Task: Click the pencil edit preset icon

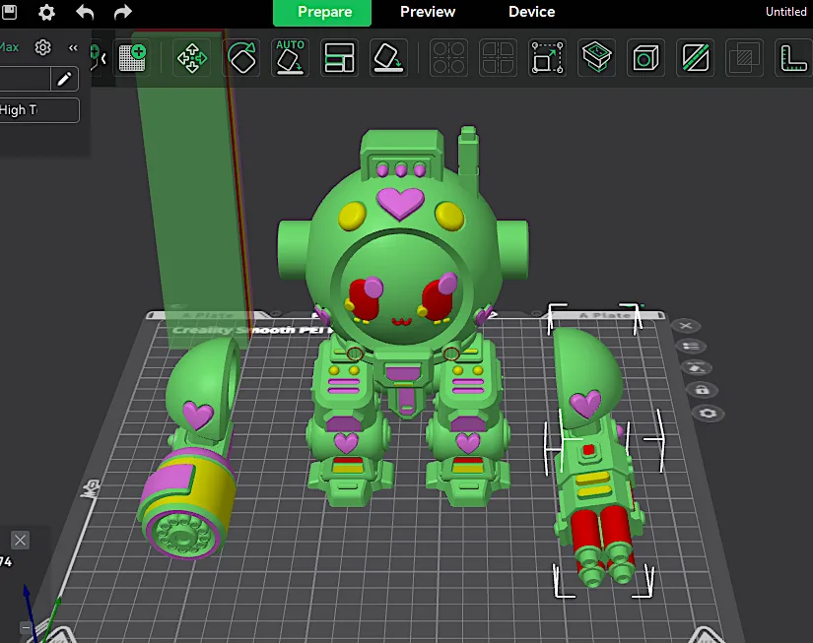Action: (x=64, y=79)
